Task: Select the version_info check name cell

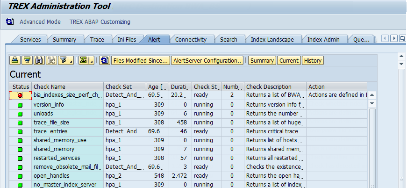Action: click(x=68, y=105)
